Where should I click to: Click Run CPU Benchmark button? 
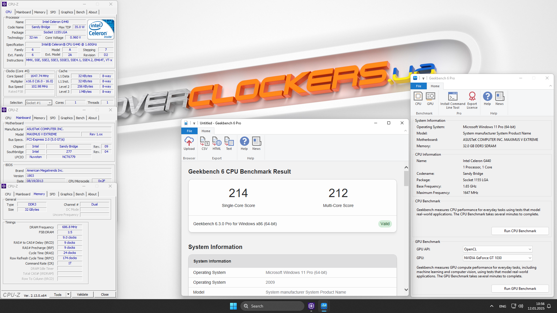point(520,231)
